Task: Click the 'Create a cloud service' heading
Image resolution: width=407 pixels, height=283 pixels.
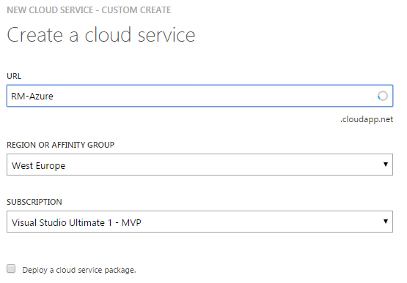Action: [101, 34]
